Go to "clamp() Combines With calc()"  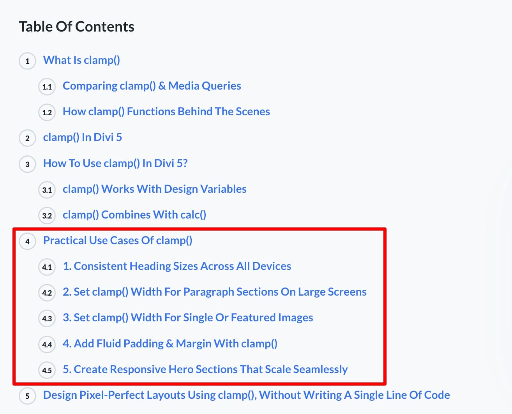click(134, 215)
